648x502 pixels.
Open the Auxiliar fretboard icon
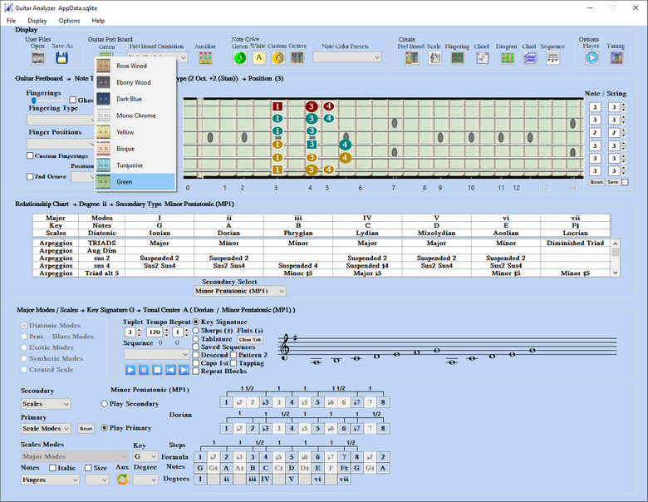[205, 58]
